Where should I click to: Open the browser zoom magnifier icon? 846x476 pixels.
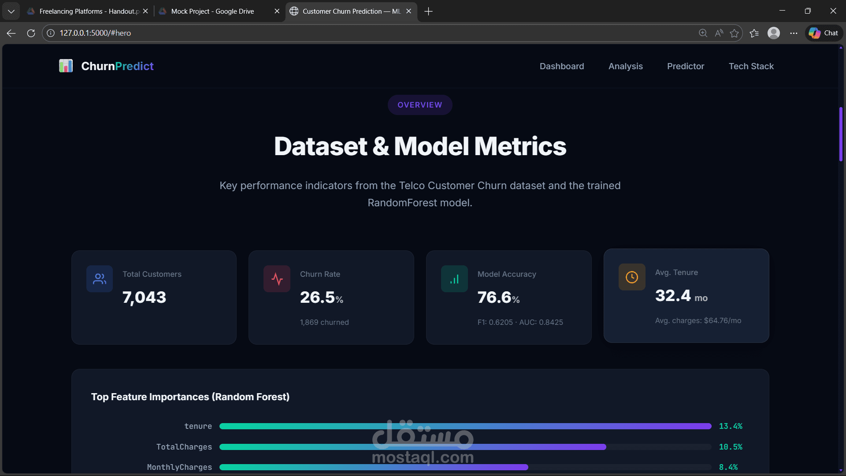coord(703,33)
